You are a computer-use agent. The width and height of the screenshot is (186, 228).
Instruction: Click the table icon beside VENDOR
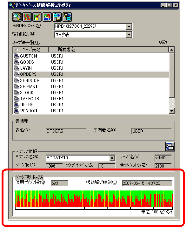click(17, 111)
